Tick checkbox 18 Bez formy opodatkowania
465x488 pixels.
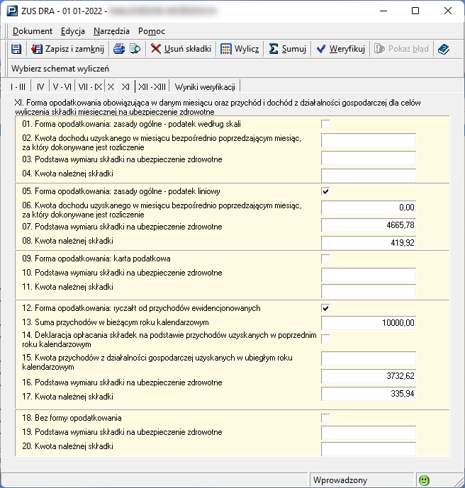326,418
